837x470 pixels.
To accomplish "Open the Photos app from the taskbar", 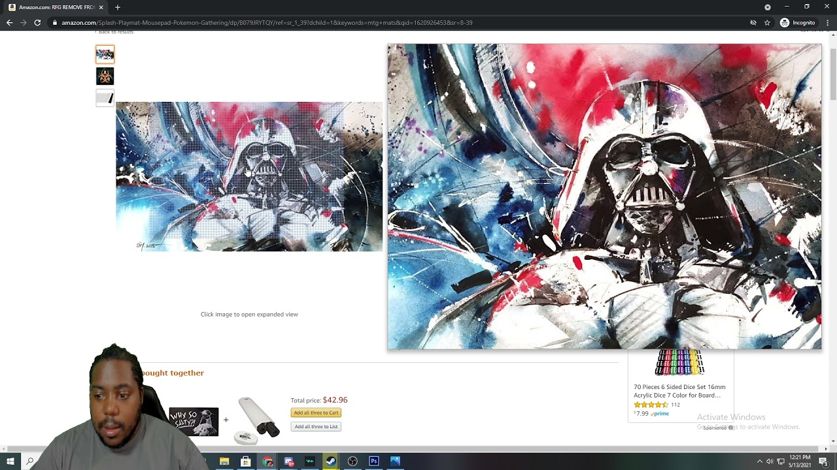I will click(395, 462).
